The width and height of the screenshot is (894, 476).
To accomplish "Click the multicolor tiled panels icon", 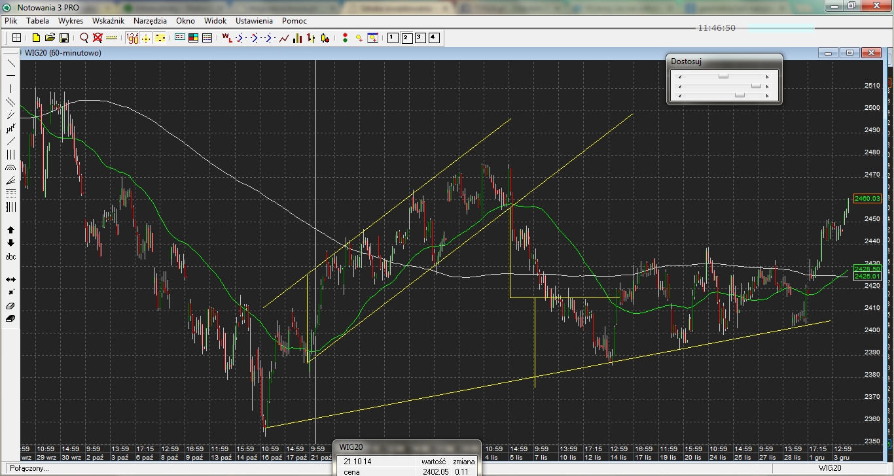I will click(x=193, y=38).
